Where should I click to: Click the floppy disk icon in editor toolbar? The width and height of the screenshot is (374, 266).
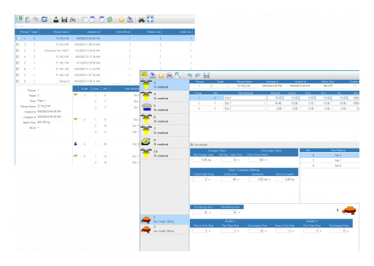tap(207, 75)
